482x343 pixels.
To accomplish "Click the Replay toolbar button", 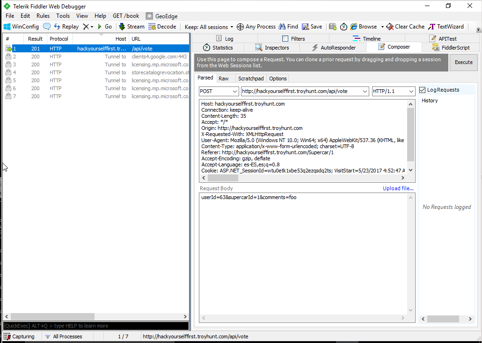I will (66, 27).
